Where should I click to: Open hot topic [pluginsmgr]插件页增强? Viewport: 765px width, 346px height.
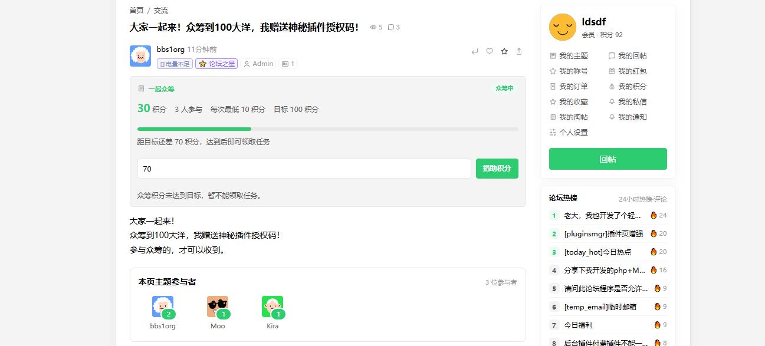[603, 234]
